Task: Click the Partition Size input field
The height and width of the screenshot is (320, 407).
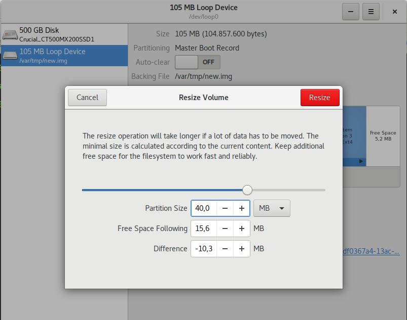Action: click(x=204, y=208)
